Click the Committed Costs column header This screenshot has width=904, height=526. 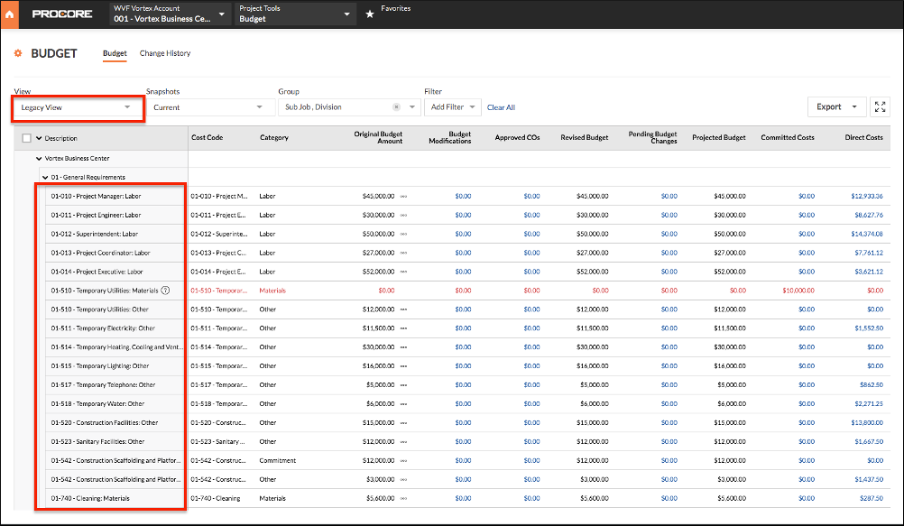coord(787,138)
